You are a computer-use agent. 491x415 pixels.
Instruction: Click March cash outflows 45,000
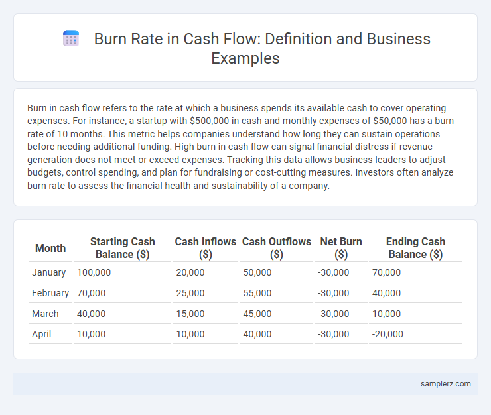pos(257,314)
